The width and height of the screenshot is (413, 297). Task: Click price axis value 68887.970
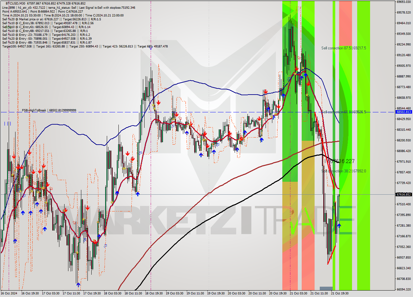[403, 76]
